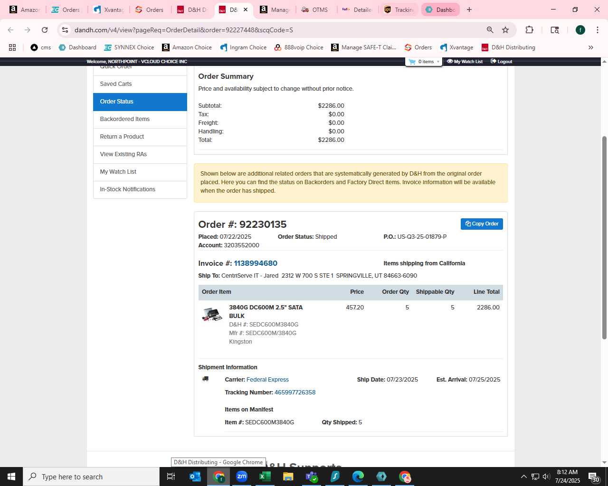Open the notification center icon
The image size is (608, 486).
pos(594,477)
